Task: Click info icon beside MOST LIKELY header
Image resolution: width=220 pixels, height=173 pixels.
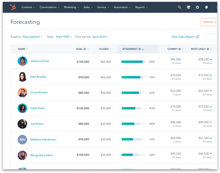Action: (x=208, y=49)
